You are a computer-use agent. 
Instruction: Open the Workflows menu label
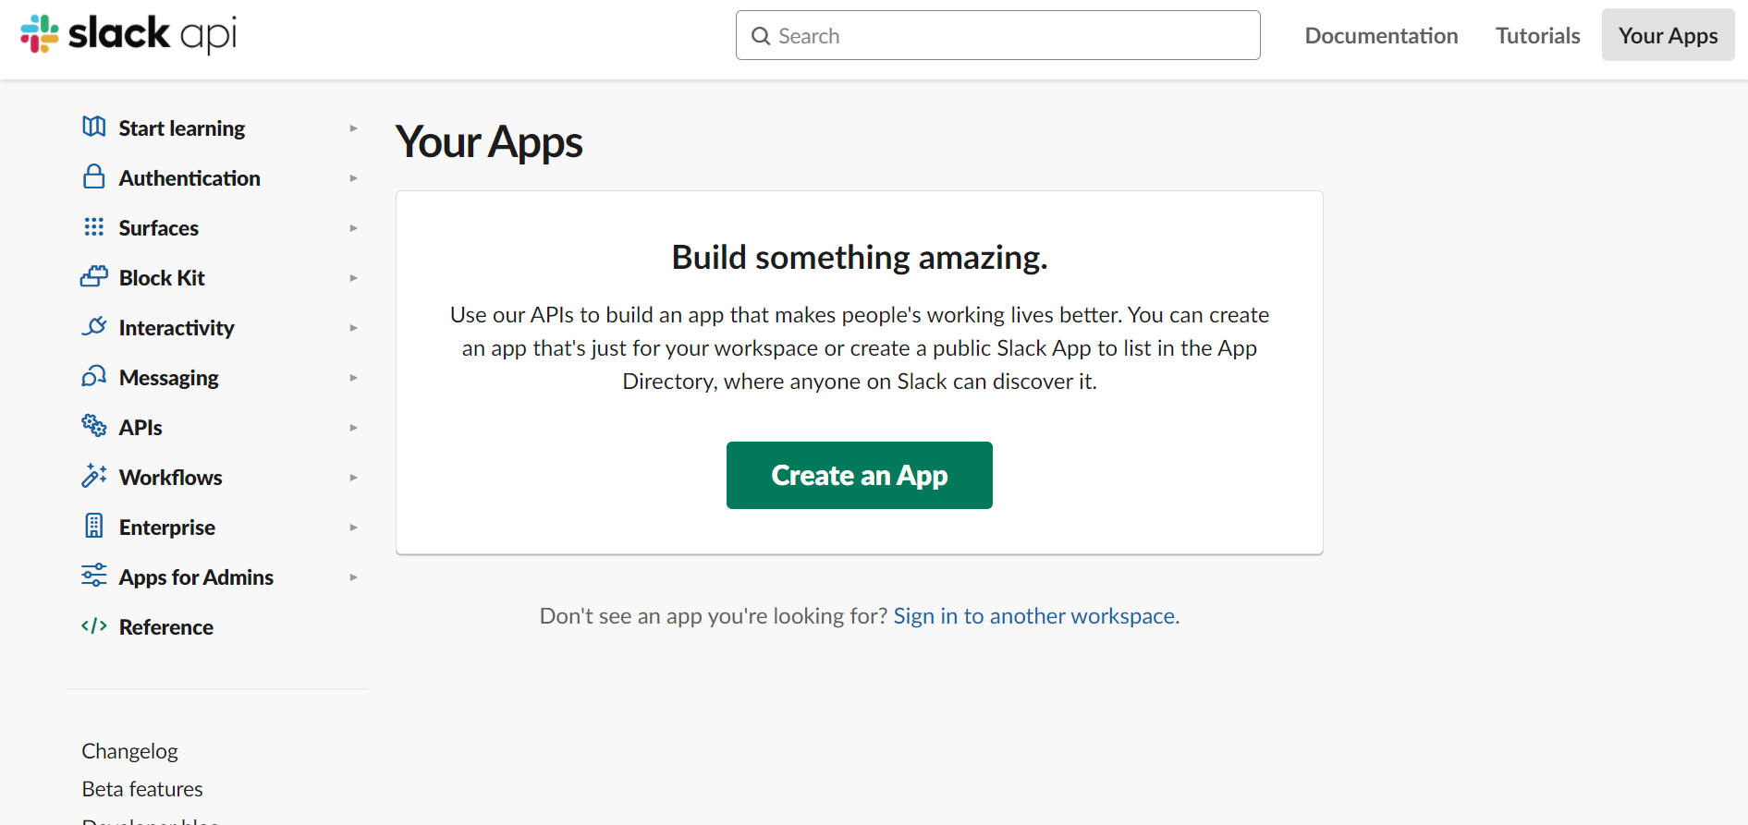point(171,478)
